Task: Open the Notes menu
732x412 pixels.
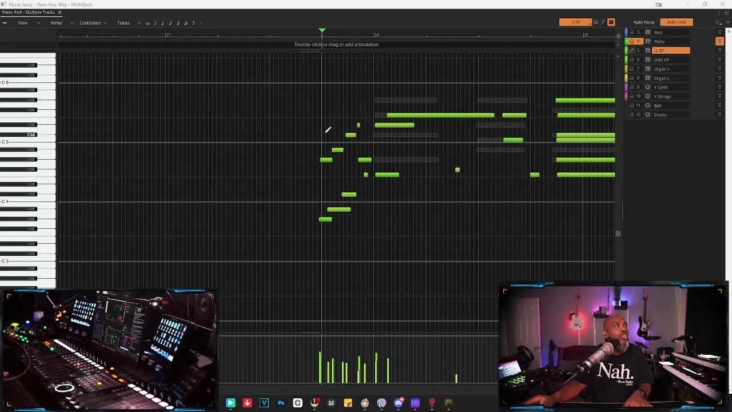Action: coord(56,23)
